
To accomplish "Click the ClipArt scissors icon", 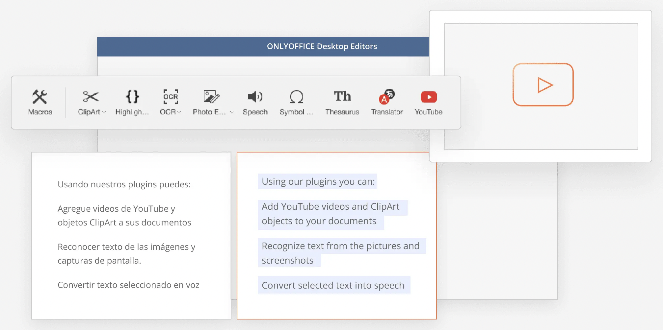I will [x=91, y=97].
